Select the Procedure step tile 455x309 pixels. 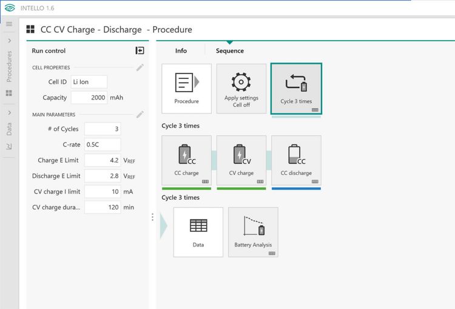click(186, 89)
